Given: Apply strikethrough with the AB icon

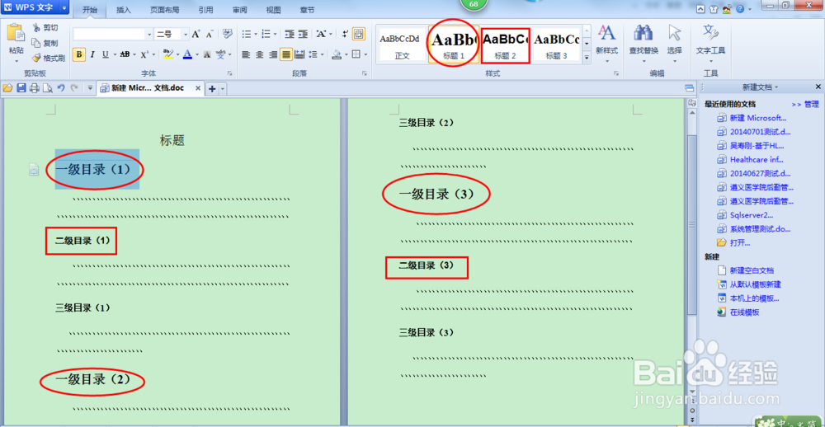Looking at the screenshot, I should 125,54.
